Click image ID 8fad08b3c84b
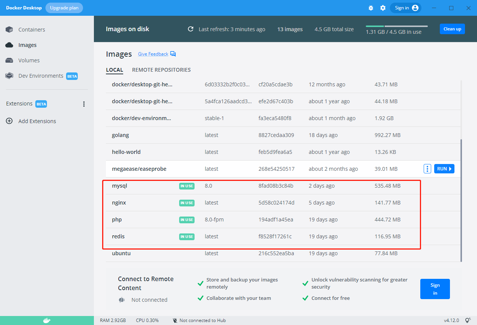The height and width of the screenshot is (325, 477). (x=276, y=186)
